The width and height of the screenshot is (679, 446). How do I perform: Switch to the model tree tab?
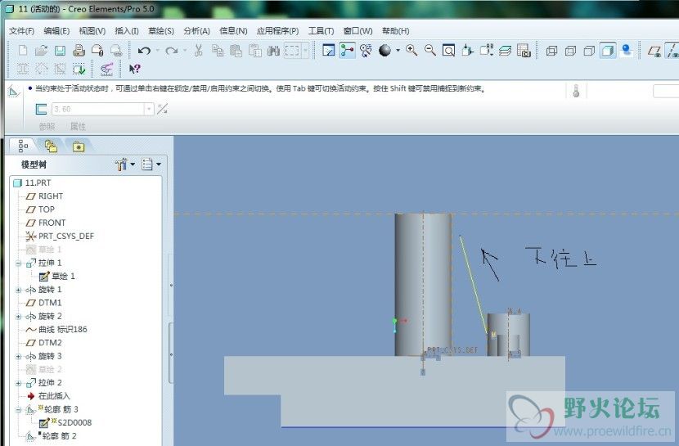(x=23, y=146)
